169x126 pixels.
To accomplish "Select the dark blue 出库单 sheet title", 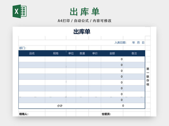I will click(82, 31).
